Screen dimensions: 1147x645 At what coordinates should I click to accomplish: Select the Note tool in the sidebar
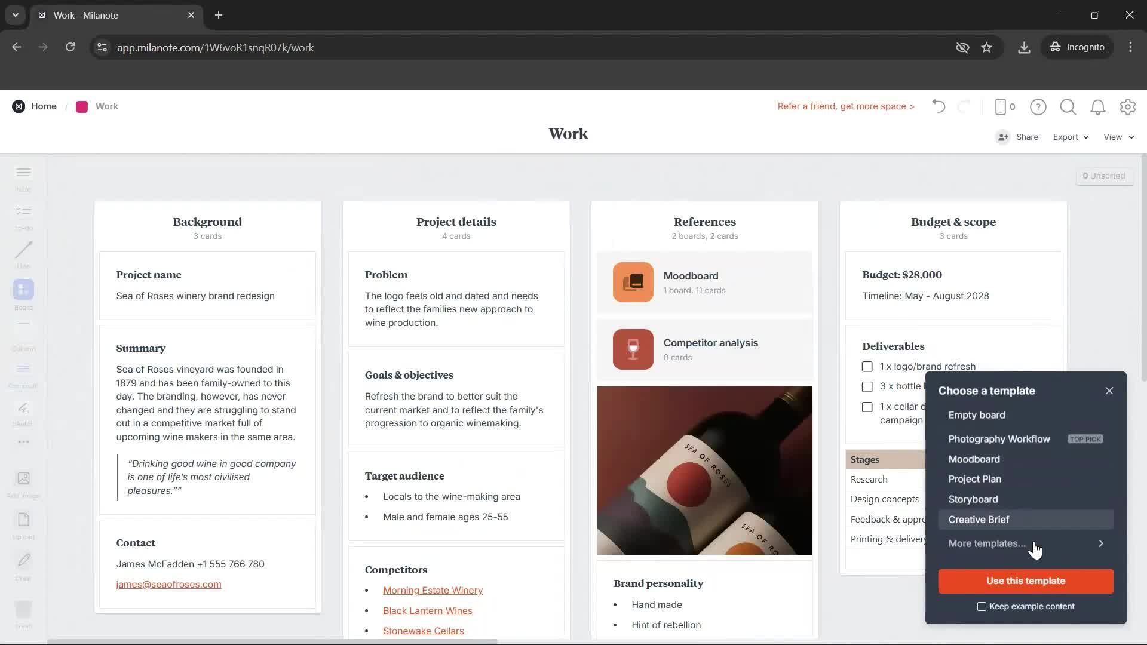click(23, 177)
